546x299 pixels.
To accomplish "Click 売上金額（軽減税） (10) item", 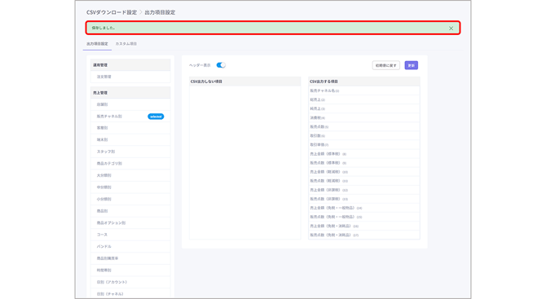I will coord(364,172).
